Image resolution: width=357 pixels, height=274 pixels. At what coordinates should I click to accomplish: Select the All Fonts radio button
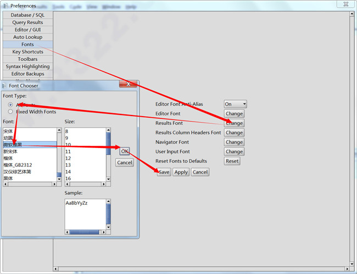[x=10, y=105]
